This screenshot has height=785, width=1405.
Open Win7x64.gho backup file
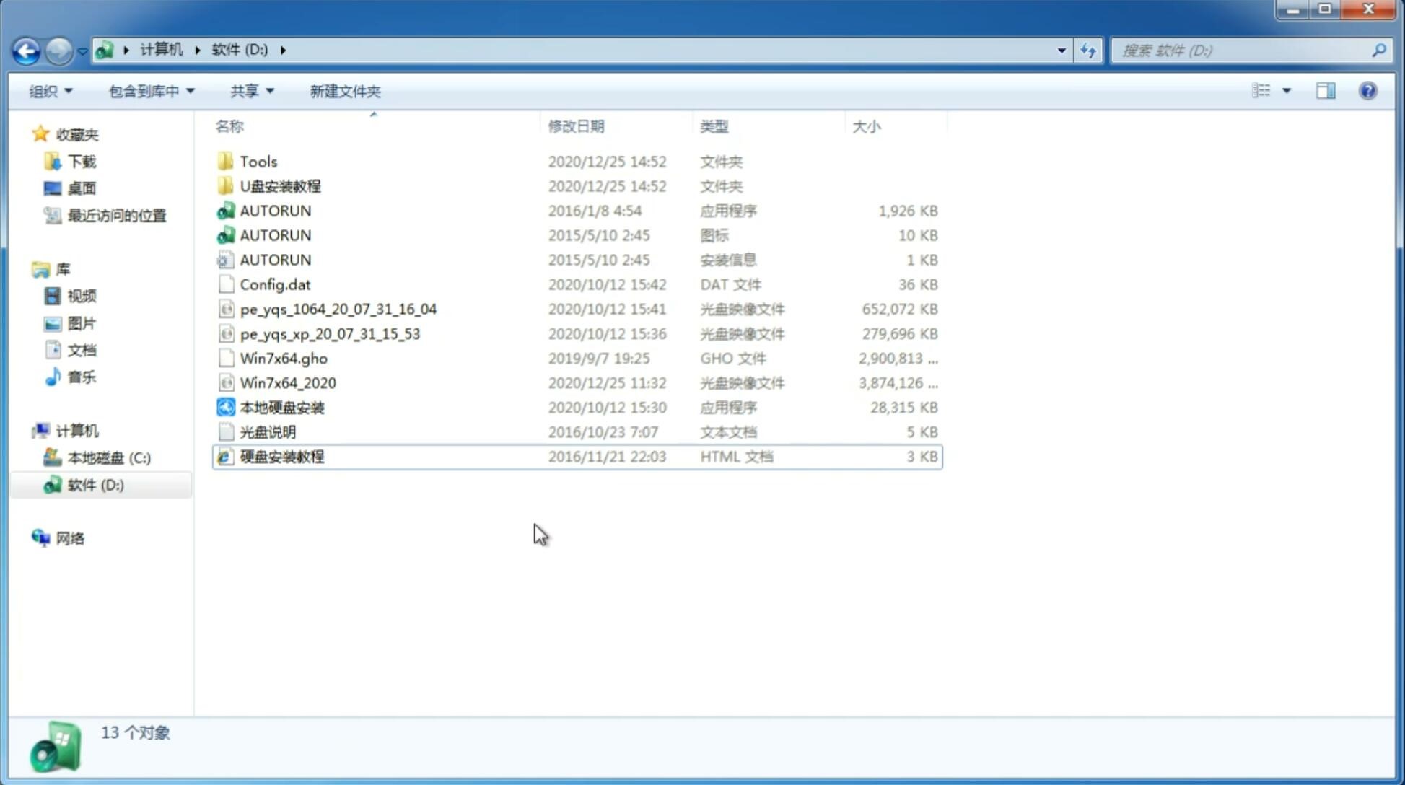pos(284,358)
